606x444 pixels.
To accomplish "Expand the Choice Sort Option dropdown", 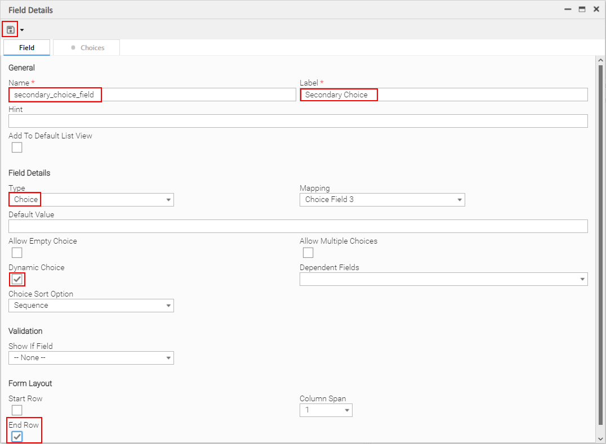I will (91, 306).
